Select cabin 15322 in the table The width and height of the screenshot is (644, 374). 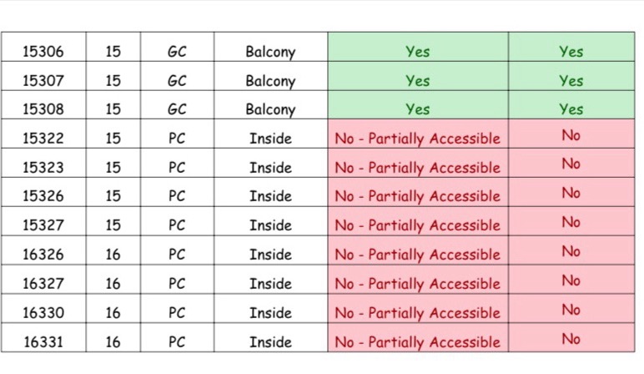coord(43,139)
